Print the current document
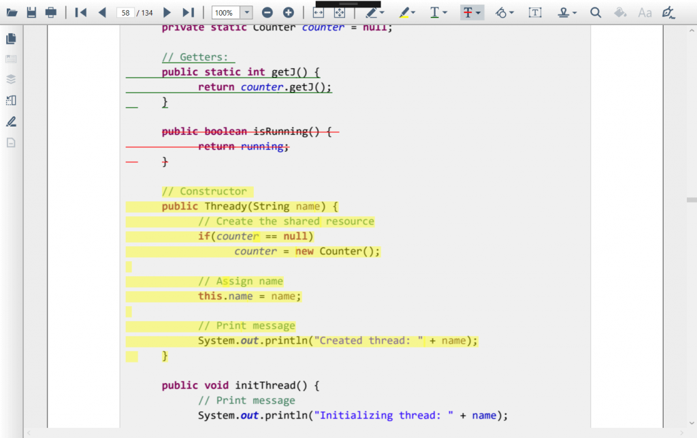Viewport: 697px width, 438px height. click(50, 12)
